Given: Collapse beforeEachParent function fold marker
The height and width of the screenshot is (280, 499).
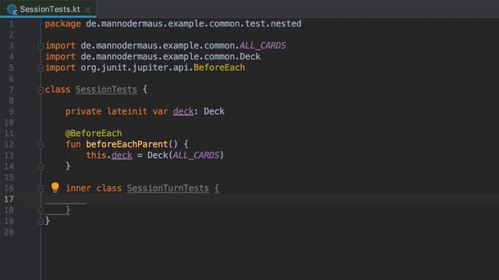Looking at the screenshot, I should click(x=41, y=145).
